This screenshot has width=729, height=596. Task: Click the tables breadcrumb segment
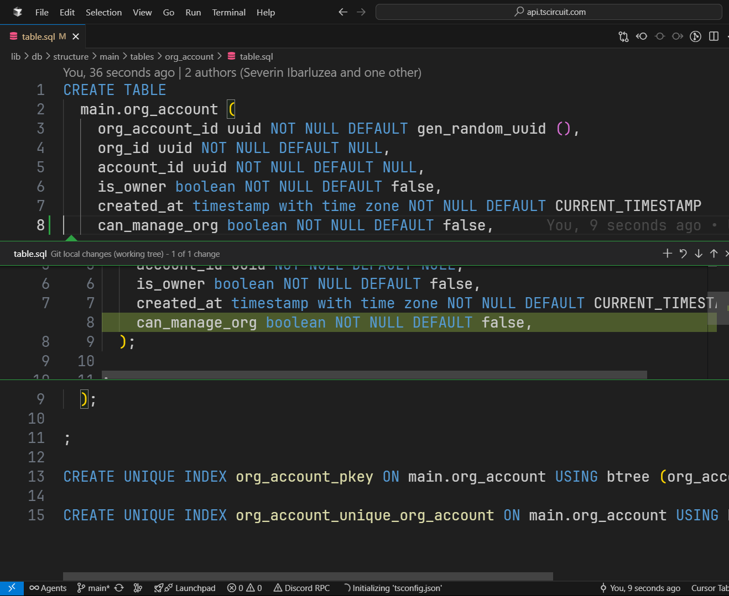click(142, 56)
